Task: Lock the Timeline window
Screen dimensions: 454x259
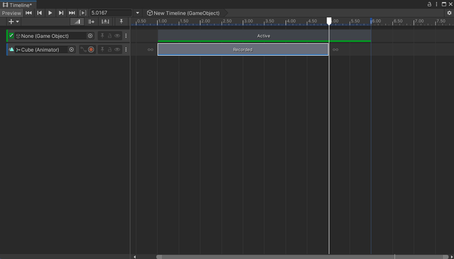Action: pyautogui.click(x=429, y=4)
